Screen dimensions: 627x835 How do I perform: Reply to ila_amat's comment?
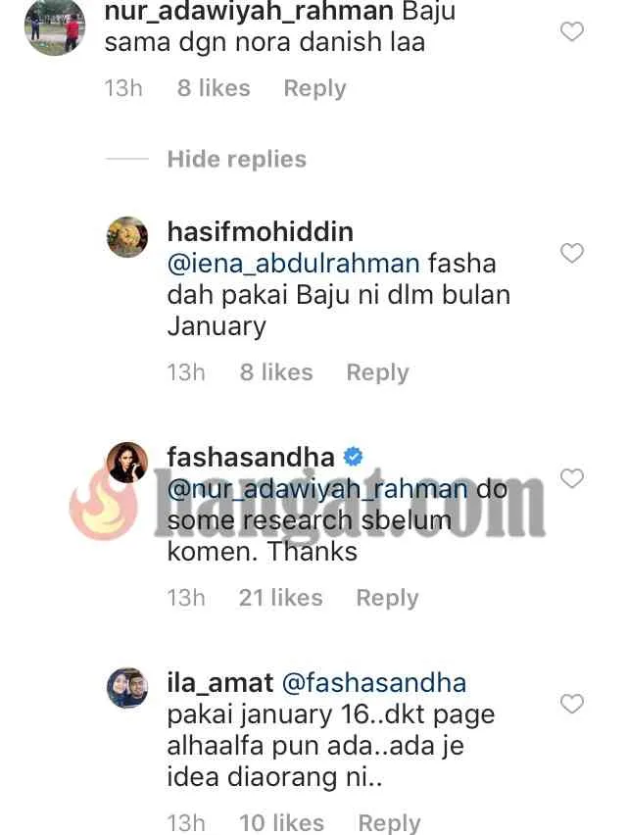coord(390,823)
